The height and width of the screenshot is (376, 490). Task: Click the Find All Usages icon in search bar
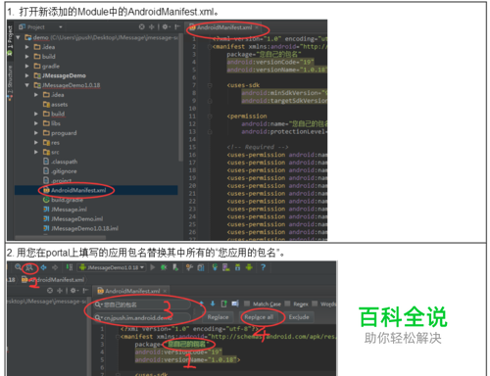pyautogui.click(x=224, y=304)
